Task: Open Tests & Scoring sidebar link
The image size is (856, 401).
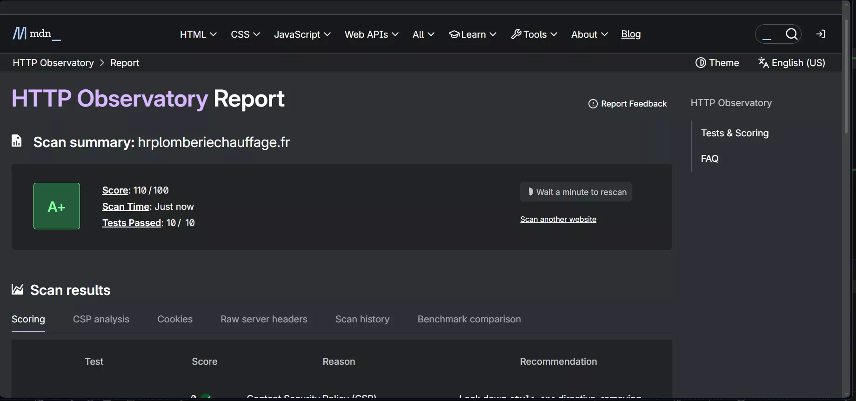Action: pyautogui.click(x=735, y=133)
